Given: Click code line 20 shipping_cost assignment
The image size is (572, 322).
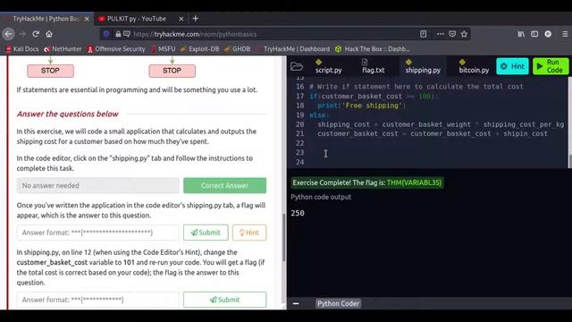Looking at the screenshot, I should 441,124.
